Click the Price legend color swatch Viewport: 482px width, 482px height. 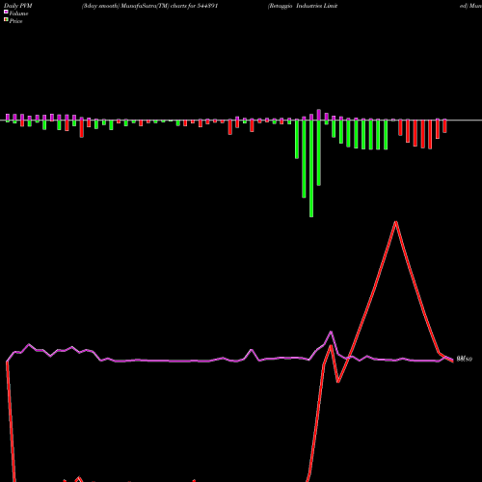point(6,20)
